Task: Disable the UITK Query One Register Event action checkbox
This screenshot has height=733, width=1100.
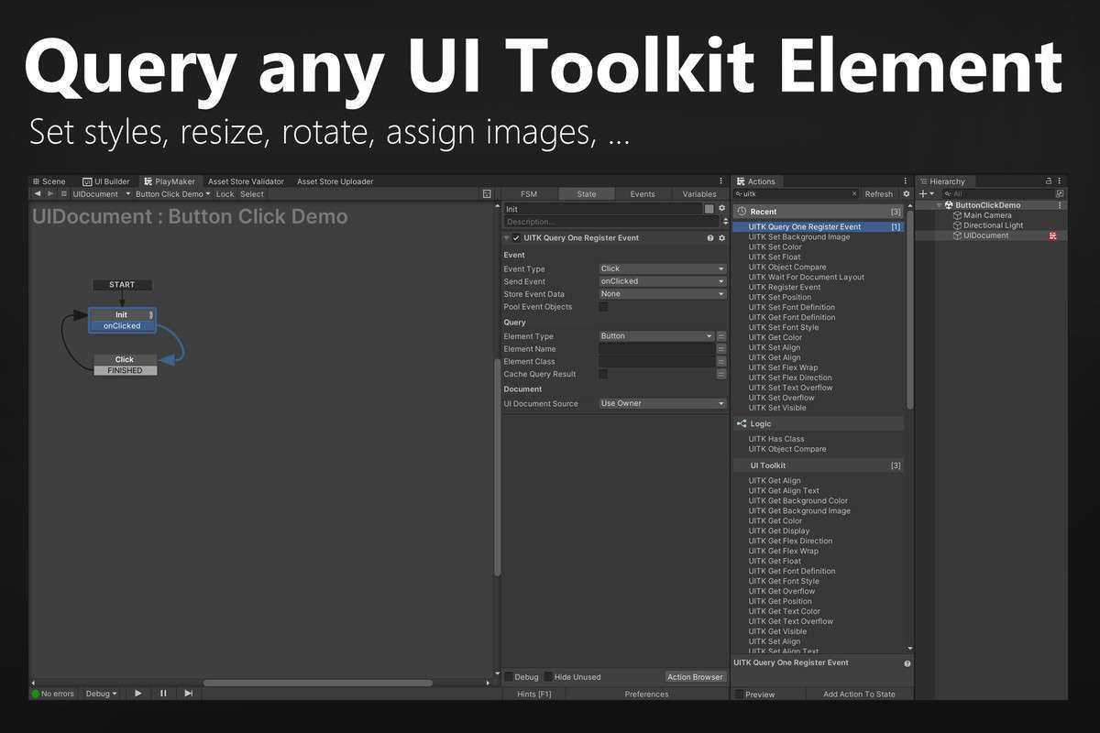Action: pyautogui.click(x=516, y=238)
